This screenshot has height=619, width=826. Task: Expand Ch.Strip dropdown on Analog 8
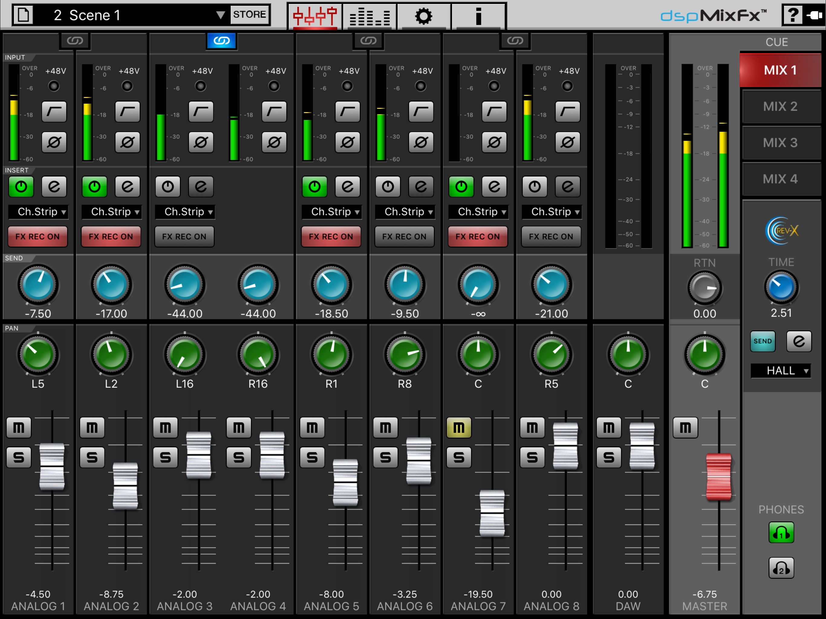click(x=551, y=212)
